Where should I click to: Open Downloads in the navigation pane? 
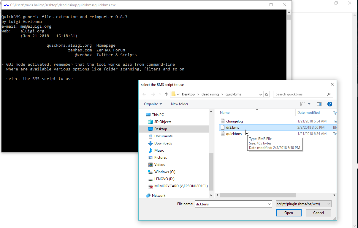(163, 143)
